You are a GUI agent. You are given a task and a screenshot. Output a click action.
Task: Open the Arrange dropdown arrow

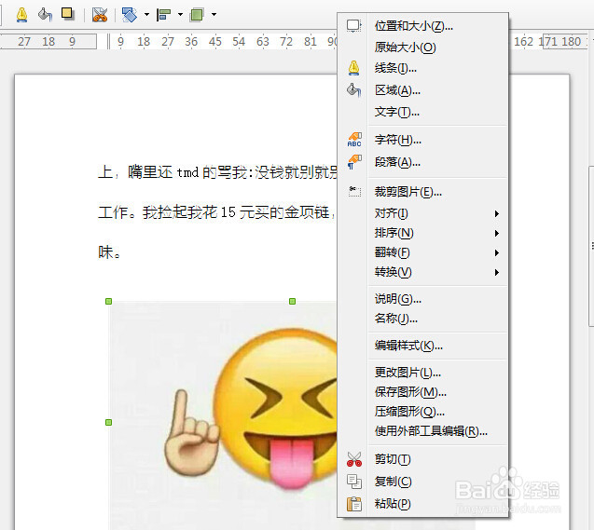click(x=214, y=15)
